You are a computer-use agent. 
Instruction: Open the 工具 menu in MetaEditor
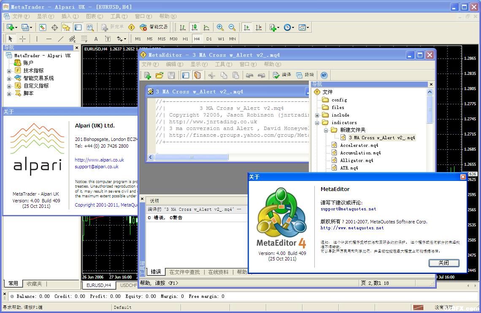(x=223, y=64)
